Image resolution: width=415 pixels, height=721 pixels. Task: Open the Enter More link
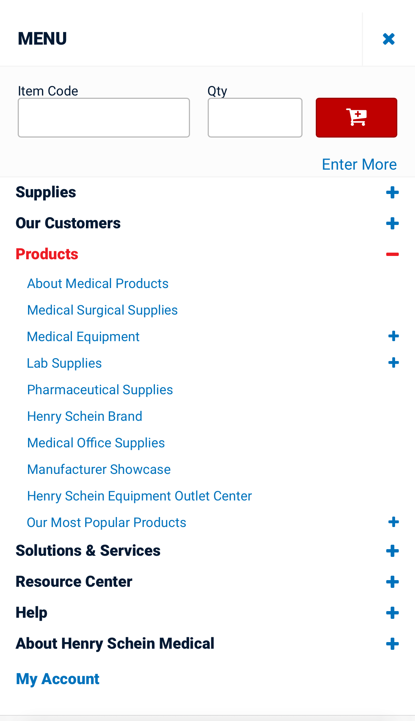coord(359,164)
